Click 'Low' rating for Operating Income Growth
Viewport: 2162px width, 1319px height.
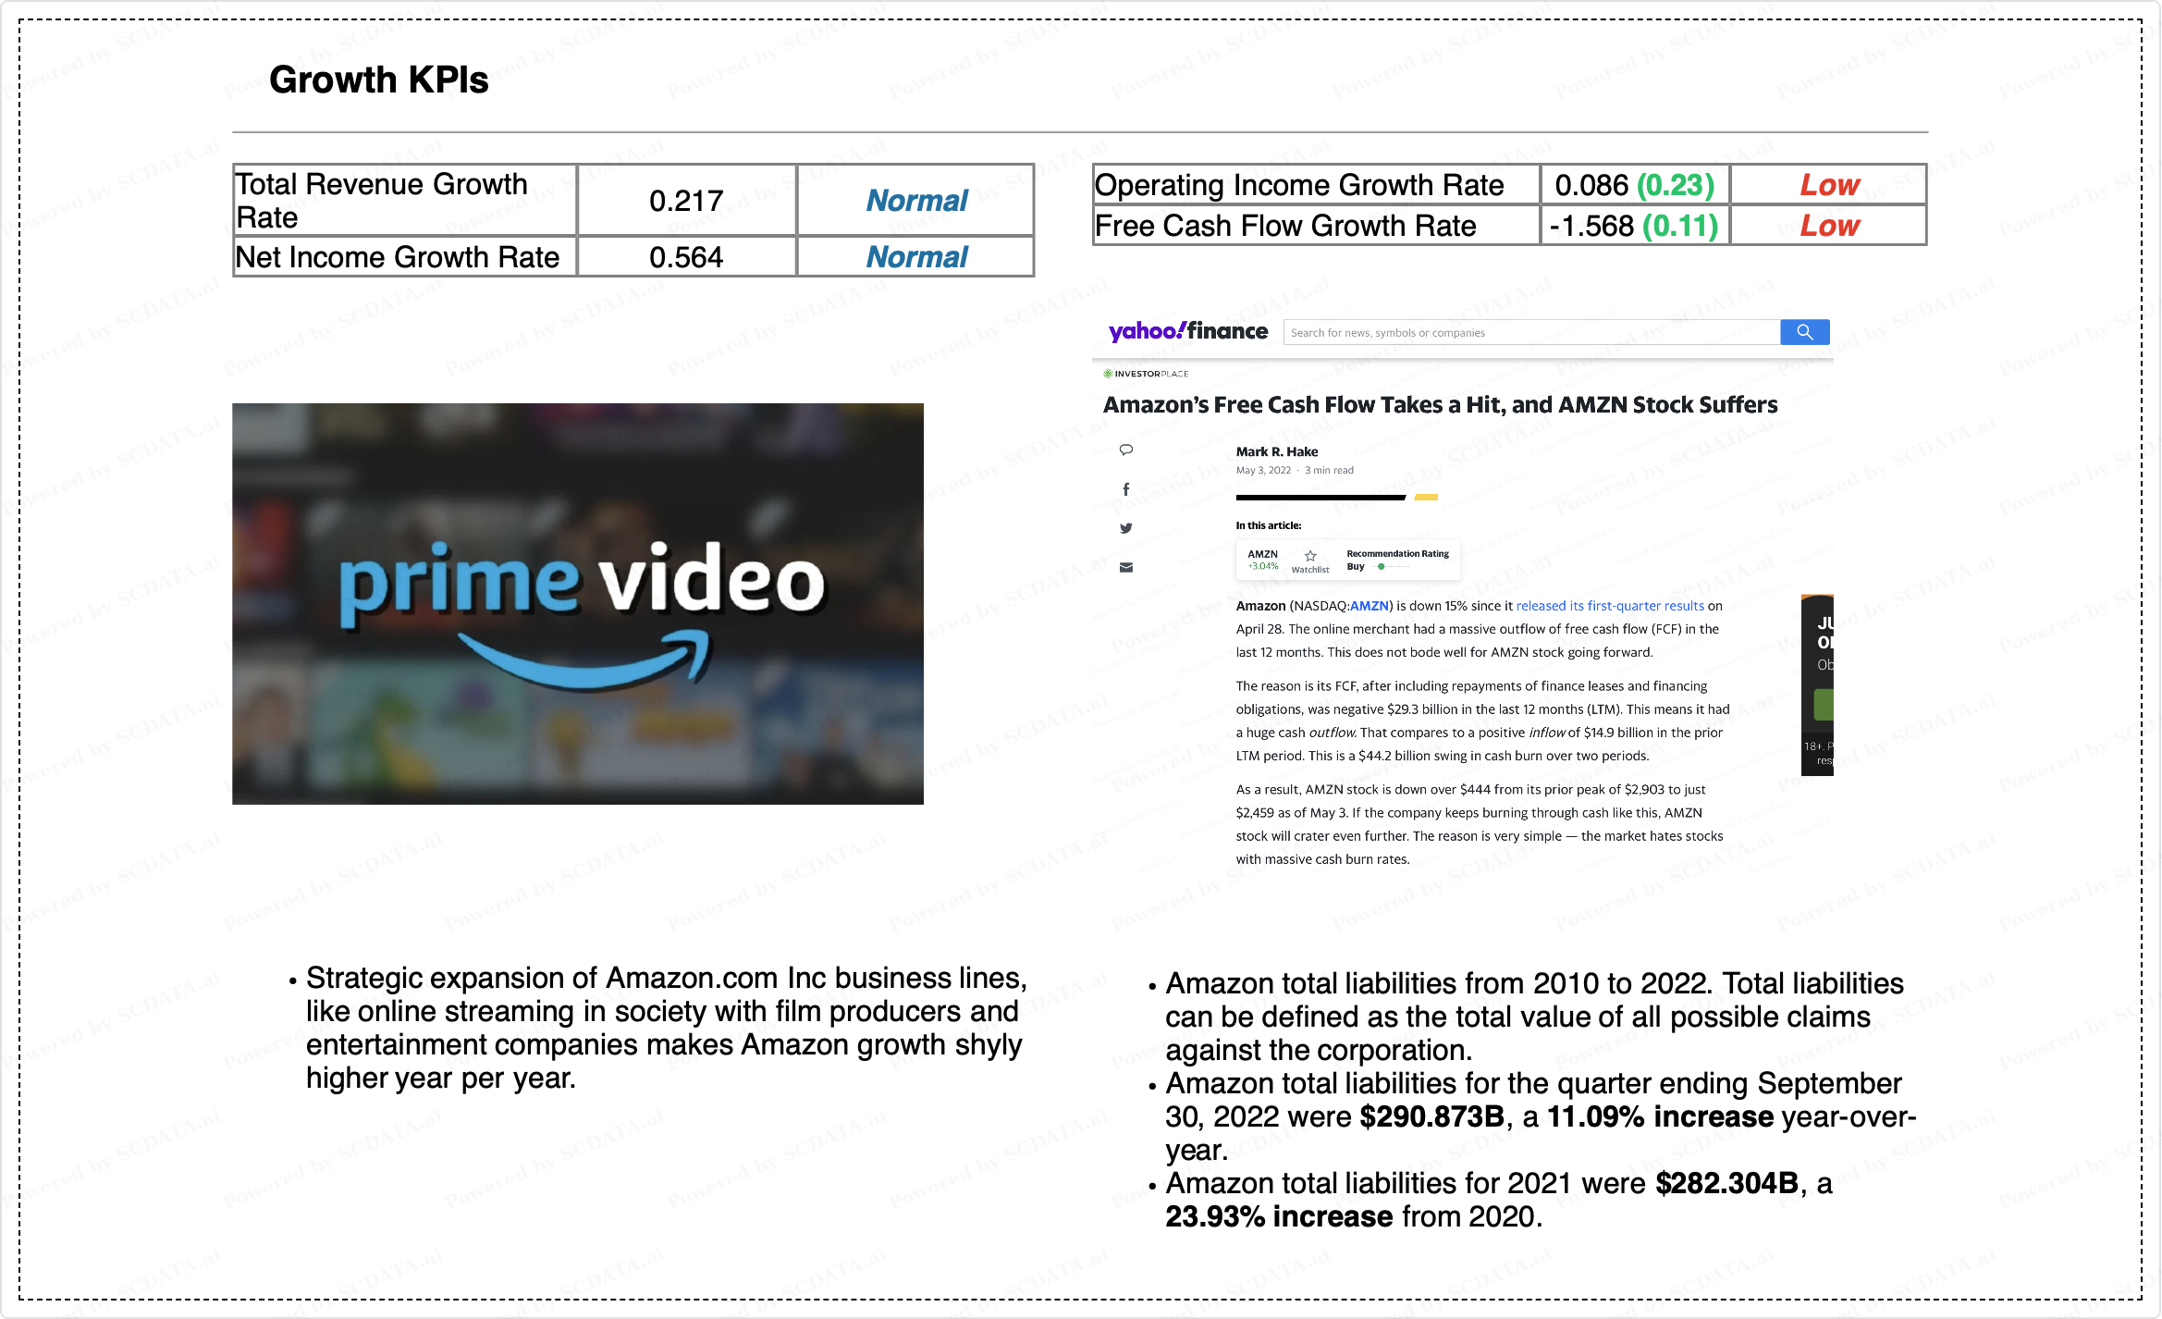tap(1829, 185)
